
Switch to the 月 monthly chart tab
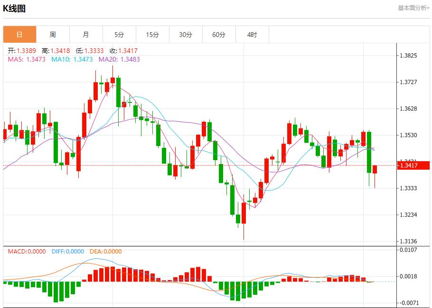point(85,34)
